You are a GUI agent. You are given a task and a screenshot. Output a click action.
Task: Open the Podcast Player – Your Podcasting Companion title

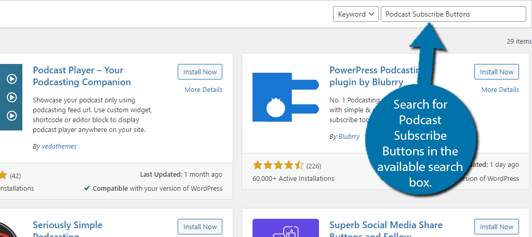[x=82, y=76]
